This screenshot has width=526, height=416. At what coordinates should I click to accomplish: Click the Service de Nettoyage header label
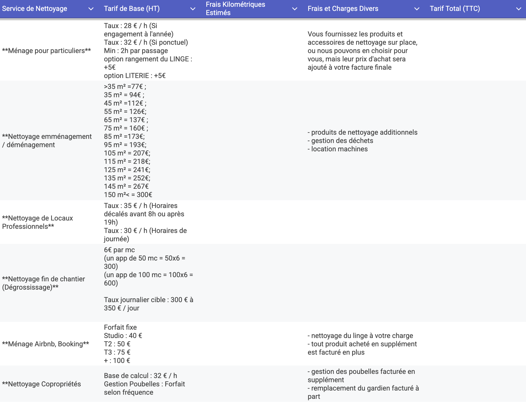pyautogui.click(x=35, y=9)
